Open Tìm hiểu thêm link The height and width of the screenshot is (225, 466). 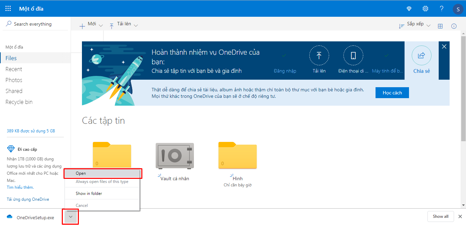coord(20,187)
